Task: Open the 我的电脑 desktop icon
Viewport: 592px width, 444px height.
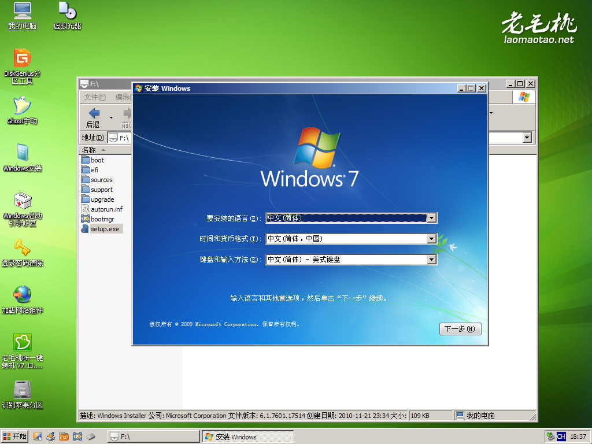Action: click(23, 16)
